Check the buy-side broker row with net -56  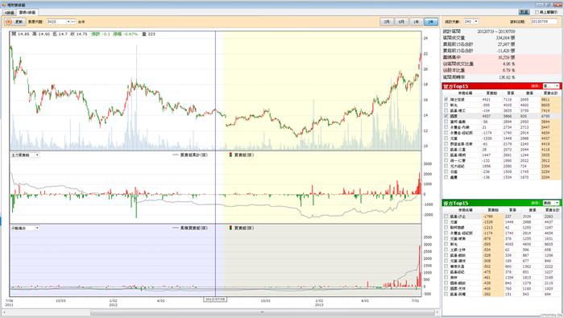[x=446, y=122]
